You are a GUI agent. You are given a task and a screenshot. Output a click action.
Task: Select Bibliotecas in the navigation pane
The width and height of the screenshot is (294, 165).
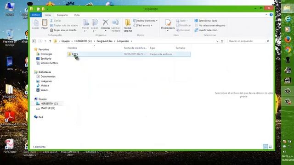(43, 72)
